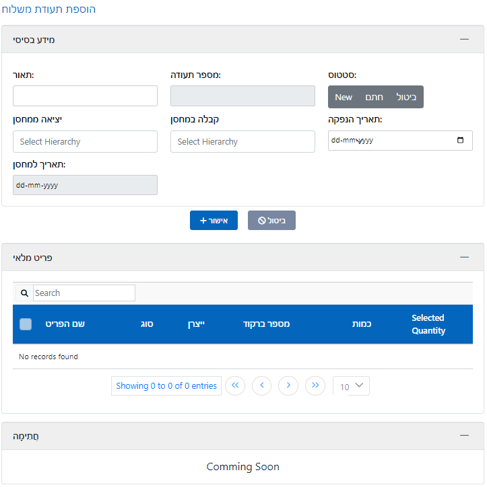The image size is (487, 487).
Task: Open the calendar picker icon for תאריך הנפקה
Action: (460, 141)
